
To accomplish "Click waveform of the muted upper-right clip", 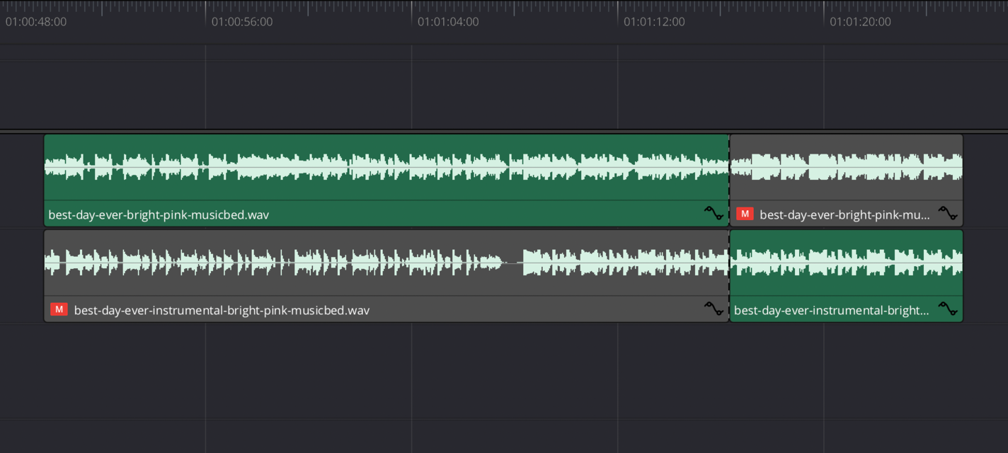I will tap(846, 167).
